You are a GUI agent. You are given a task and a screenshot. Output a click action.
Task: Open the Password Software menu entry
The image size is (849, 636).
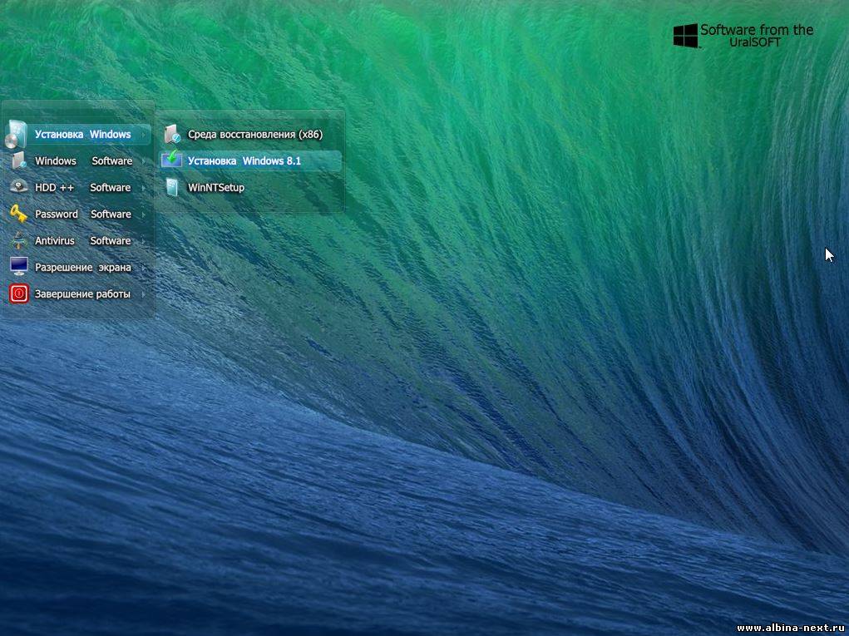77,214
